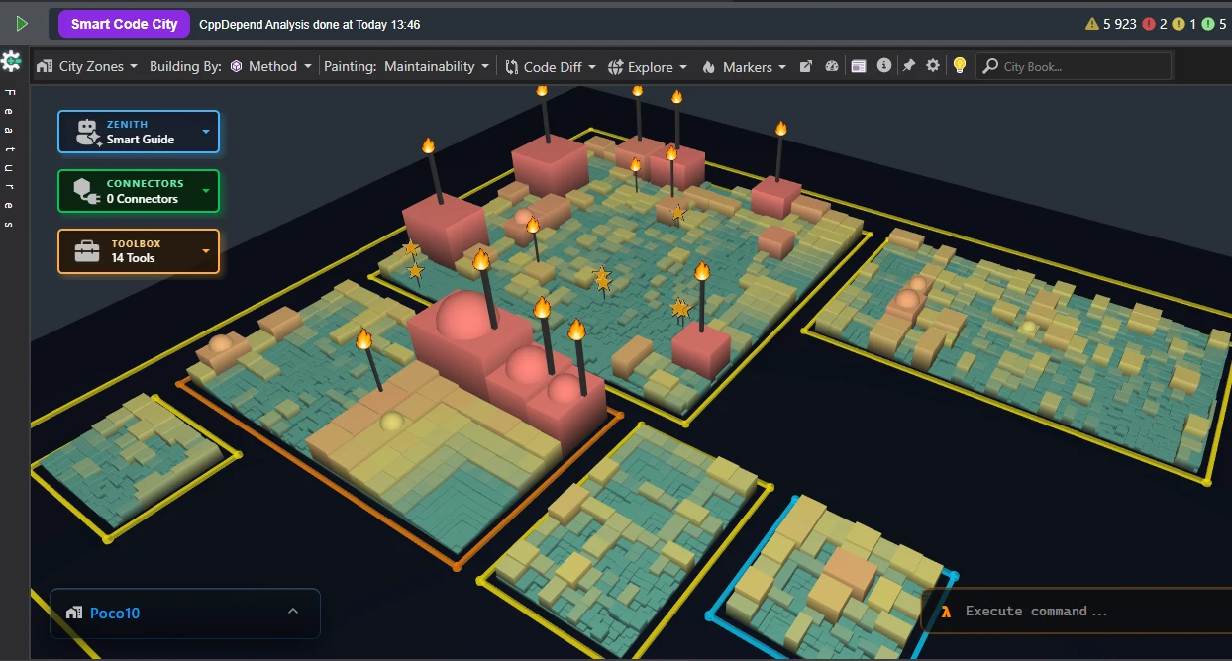This screenshot has width=1232, height=661.
Task: Open the Markers flame menu
Action: coord(744,66)
